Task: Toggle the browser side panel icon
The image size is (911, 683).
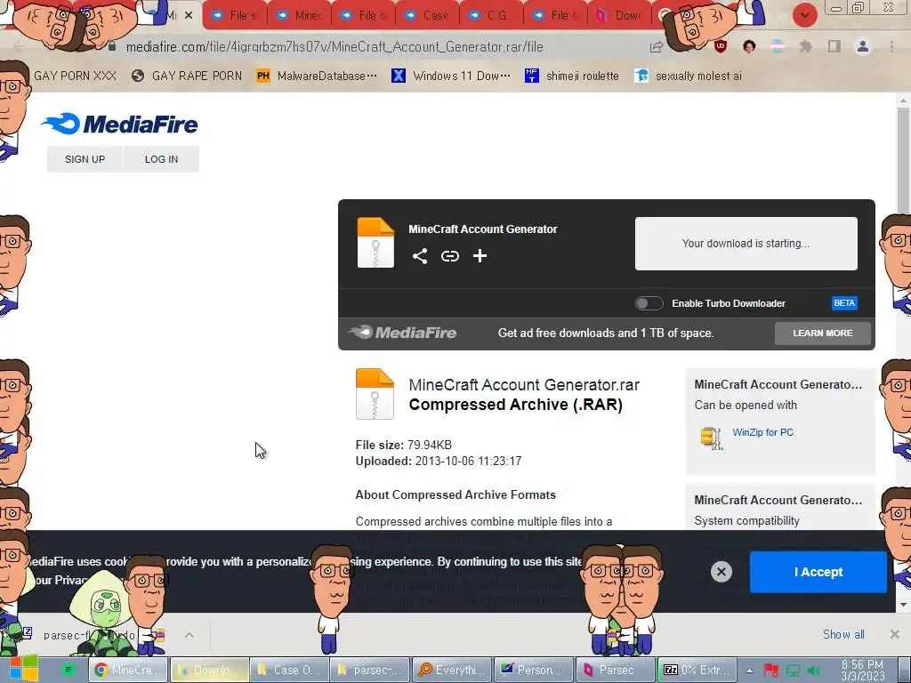Action: (834, 46)
